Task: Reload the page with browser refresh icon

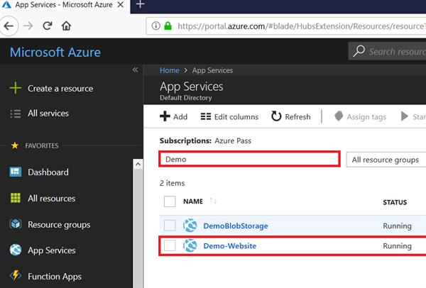Action: pos(48,26)
